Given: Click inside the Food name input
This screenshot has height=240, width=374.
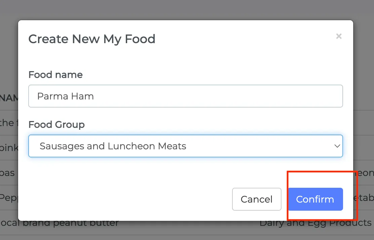Looking at the screenshot, I should click(x=186, y=96).
